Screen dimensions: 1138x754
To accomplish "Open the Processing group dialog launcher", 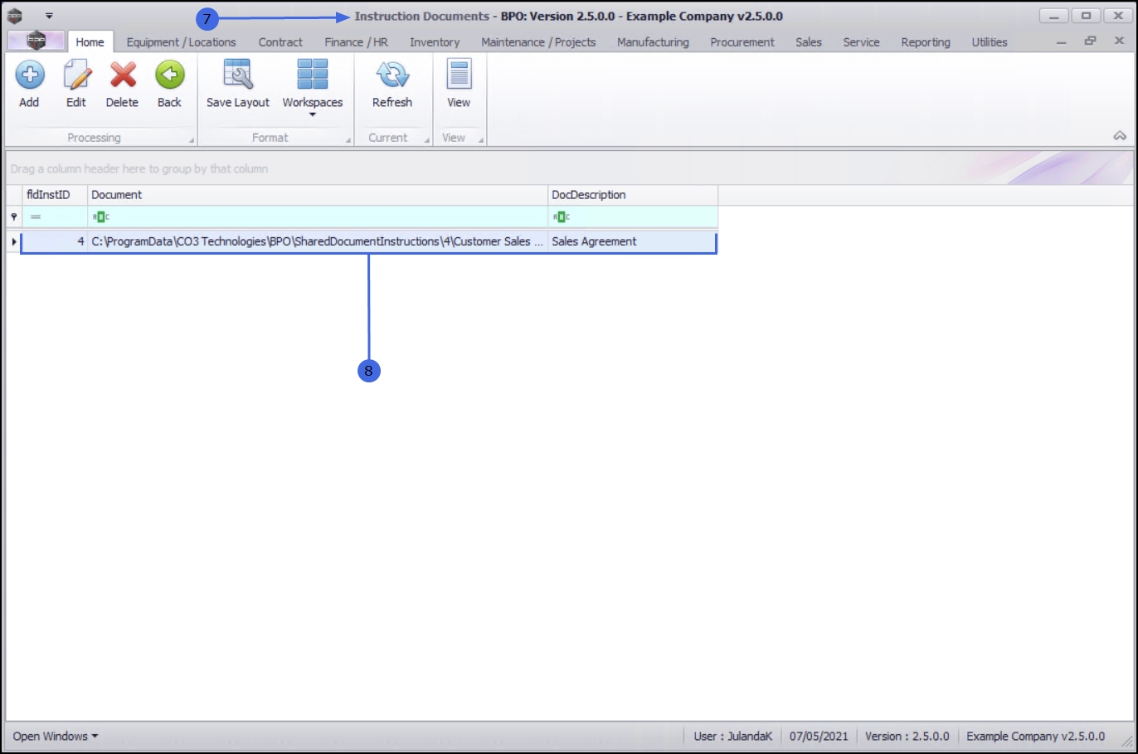I will (192, 140).
